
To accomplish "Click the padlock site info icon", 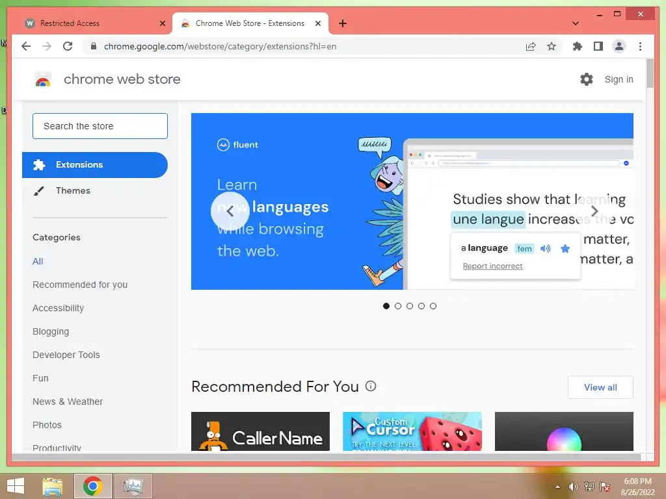I will (x=94, y=46).
